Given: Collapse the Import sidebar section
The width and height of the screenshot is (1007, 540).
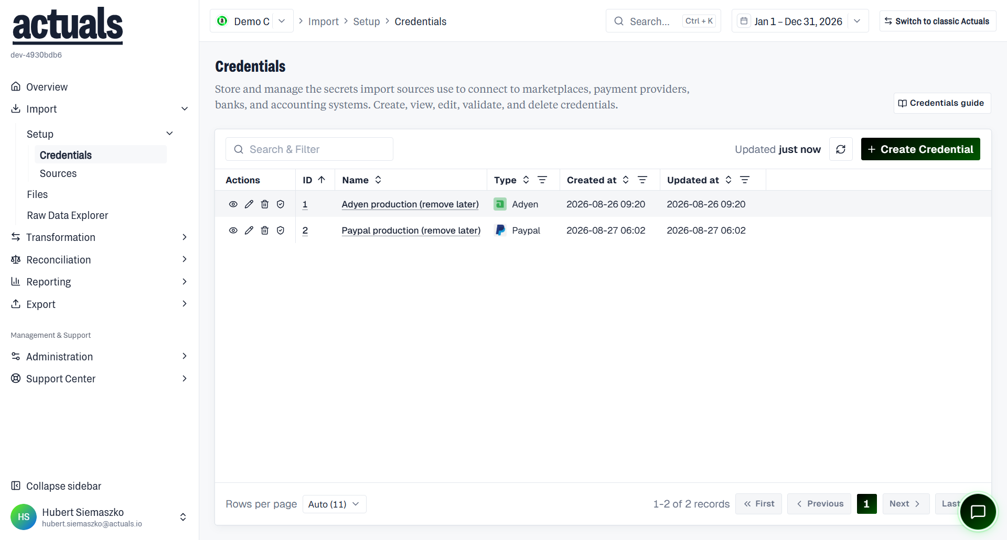Looking at the screenshot, I should pos(185,109).
